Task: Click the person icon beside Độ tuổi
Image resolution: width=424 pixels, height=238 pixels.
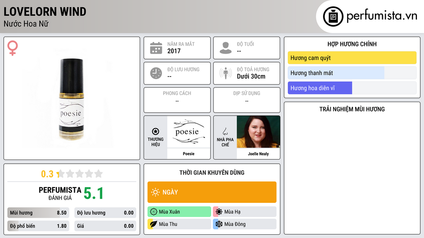Action: (226, 48)
